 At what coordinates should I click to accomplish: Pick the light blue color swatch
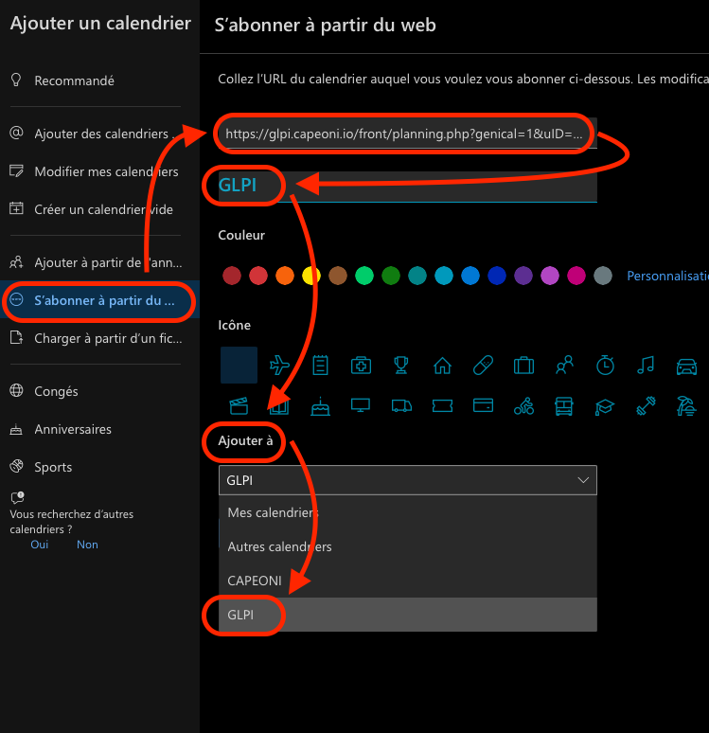pyautogui.click(x=470, y=276)
